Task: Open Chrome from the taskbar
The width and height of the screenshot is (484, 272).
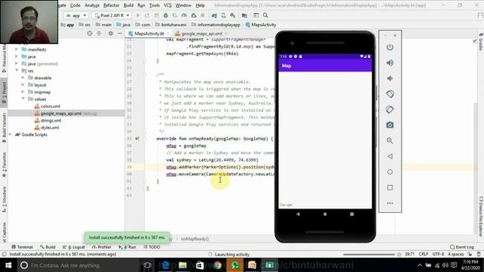Action: click(x=217, y=265)
